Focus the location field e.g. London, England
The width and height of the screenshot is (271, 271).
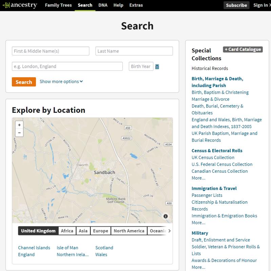67,66
